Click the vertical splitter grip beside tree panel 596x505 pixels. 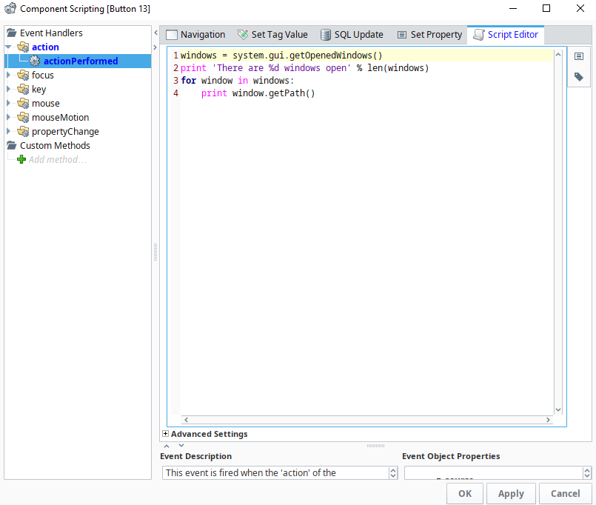pyautogui.click(x=155, y=252)
